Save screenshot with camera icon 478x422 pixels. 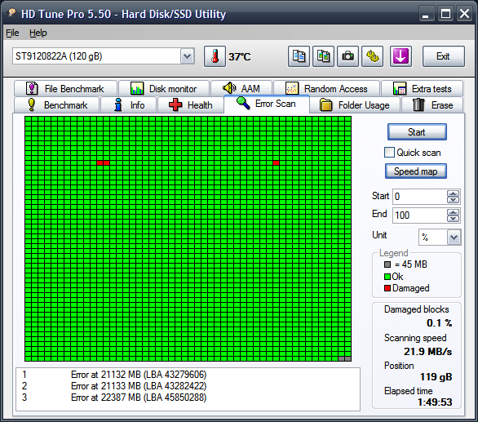tap(347, 56)
